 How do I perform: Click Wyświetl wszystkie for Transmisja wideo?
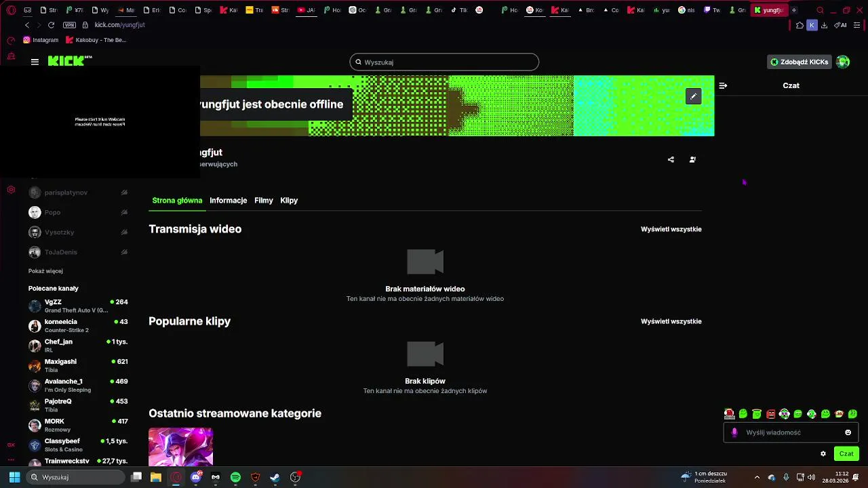click(x=671, y=229)
